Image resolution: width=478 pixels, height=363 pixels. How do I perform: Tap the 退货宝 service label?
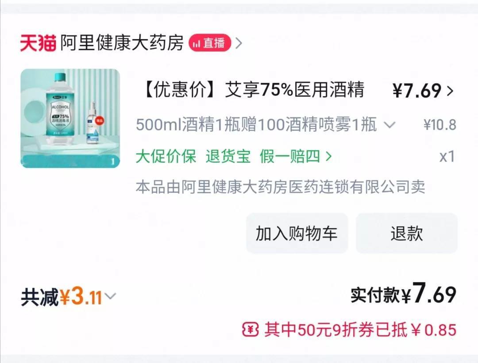point(228,156)
